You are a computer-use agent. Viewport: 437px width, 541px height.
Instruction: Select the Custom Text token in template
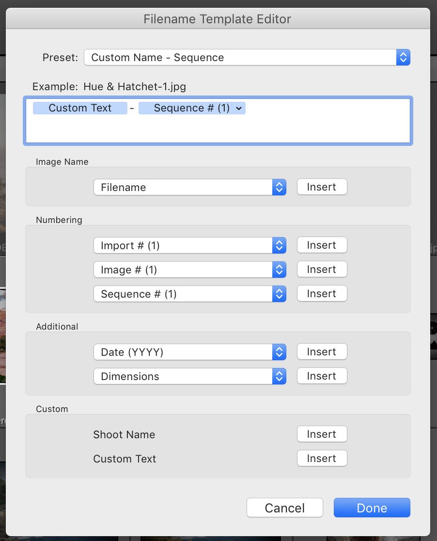80,108
